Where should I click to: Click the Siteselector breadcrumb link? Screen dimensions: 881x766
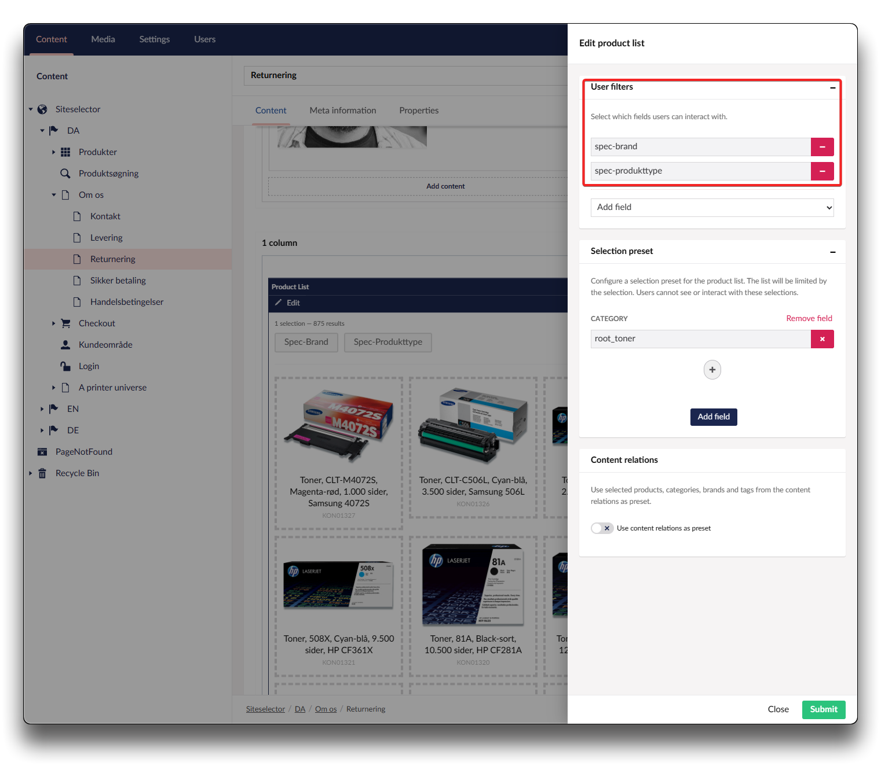pyautogui.click(x=265, y=709)
